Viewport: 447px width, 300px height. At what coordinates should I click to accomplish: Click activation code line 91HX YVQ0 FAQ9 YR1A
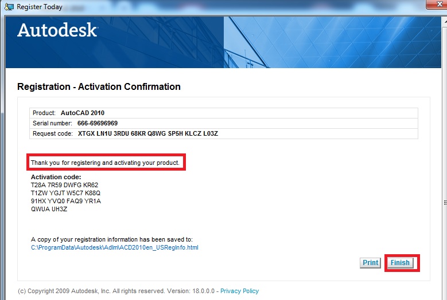tap(65, 201)
